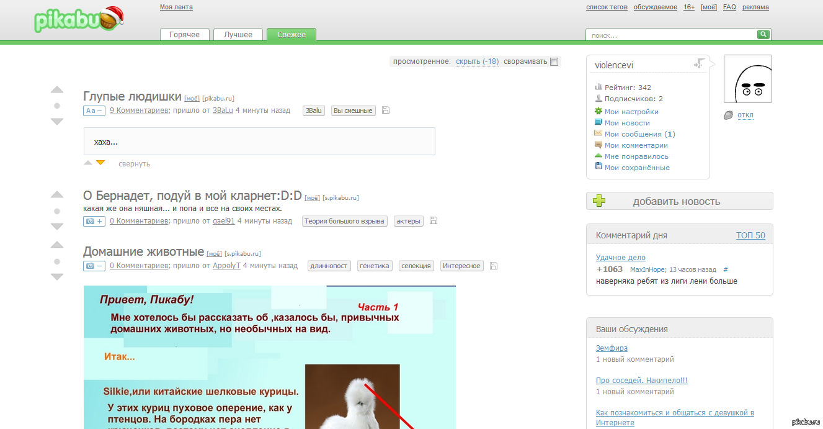Save the Bernadette post via floppy icon

[434, 221]
